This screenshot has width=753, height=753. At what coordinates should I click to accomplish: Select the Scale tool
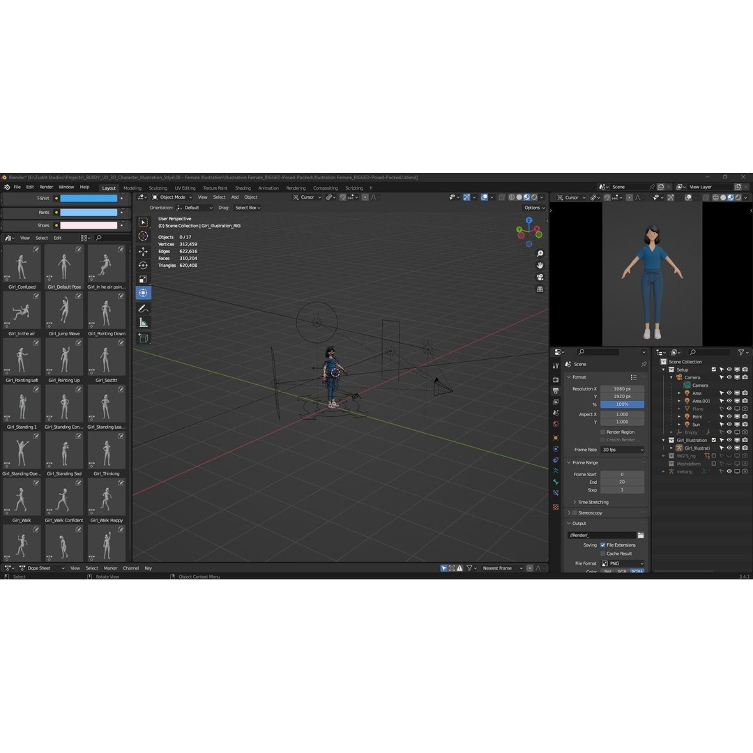143,279
